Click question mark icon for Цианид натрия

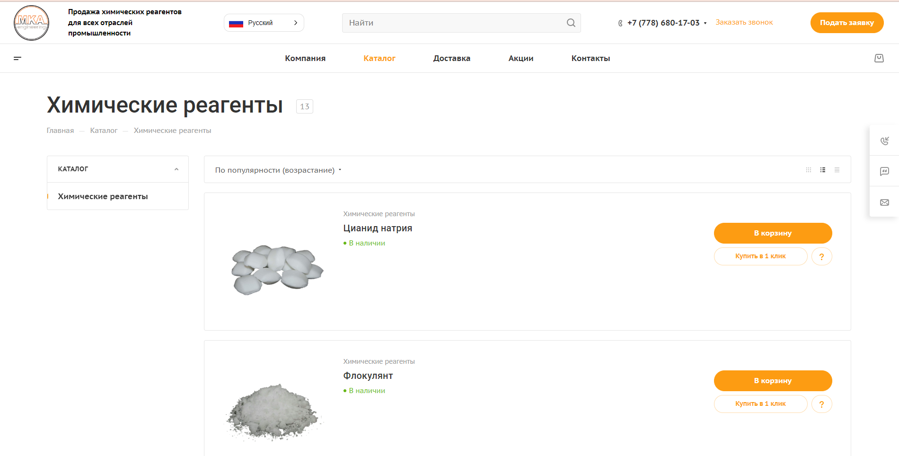821,256
